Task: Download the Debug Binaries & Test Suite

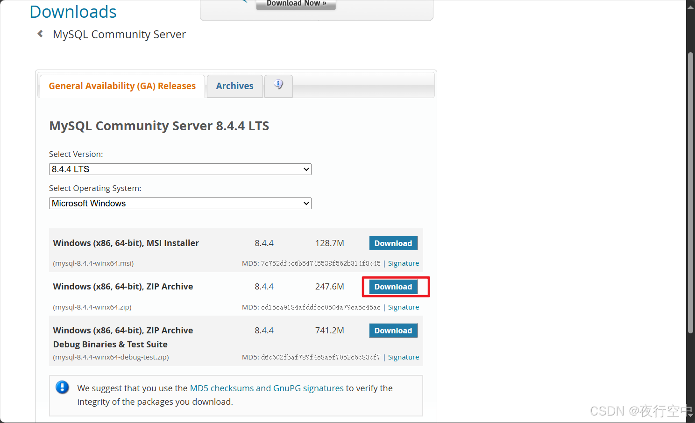Action: [x=393, y=331]
